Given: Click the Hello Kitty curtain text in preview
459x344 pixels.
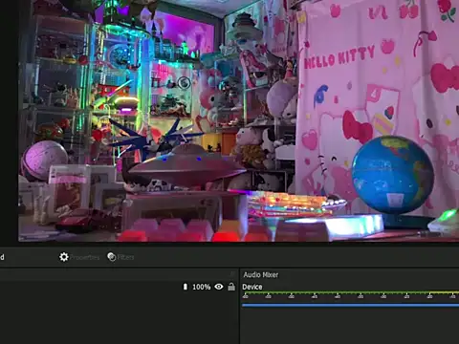Looking at the screenshot, I should (339, 57).
